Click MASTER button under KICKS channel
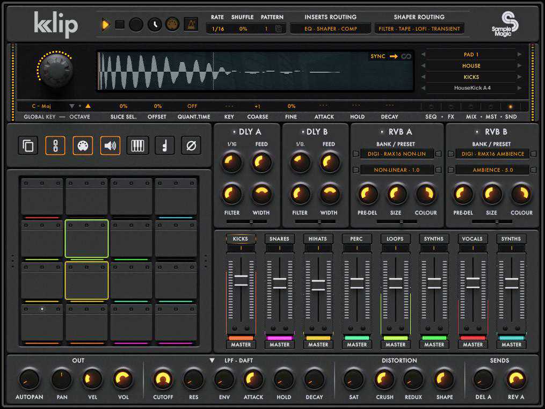545x409 pixels. [x=241, y=345]
